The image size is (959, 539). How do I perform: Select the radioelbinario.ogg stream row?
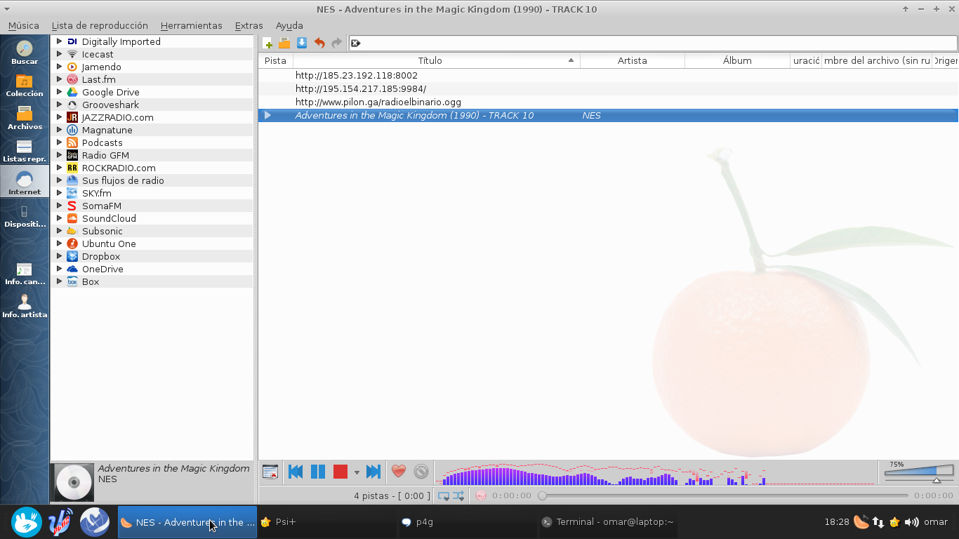(608, 102)
